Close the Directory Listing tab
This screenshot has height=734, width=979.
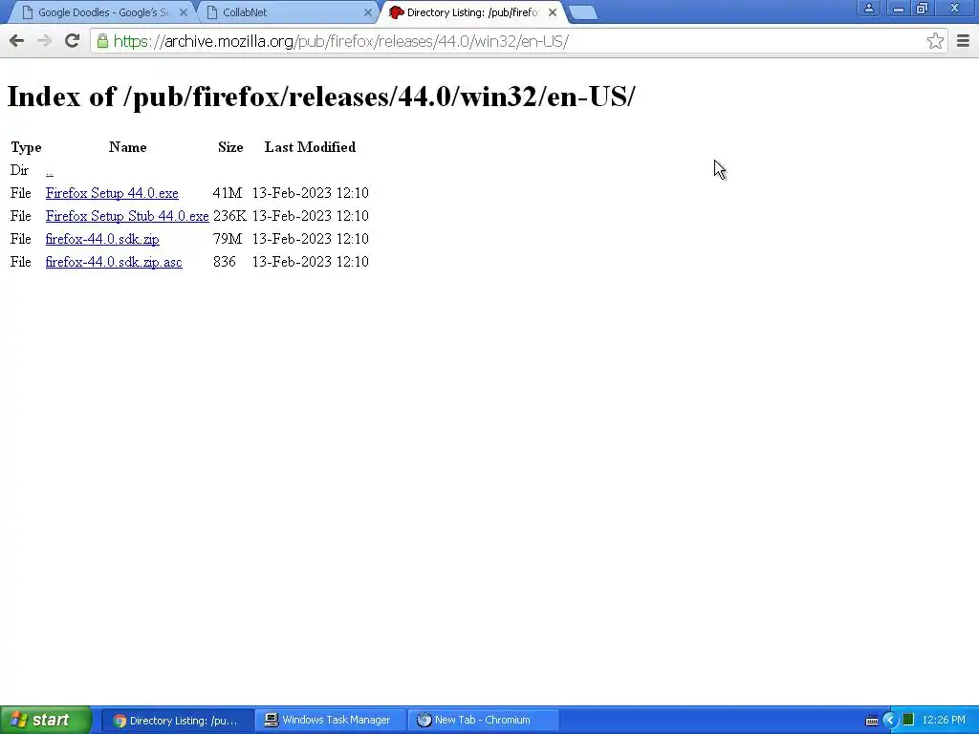click(x=552, y=12)
